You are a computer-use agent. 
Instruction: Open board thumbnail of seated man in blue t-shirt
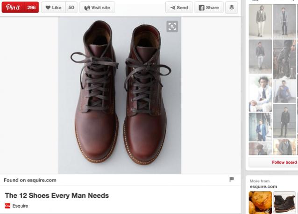tap(284, 92)
